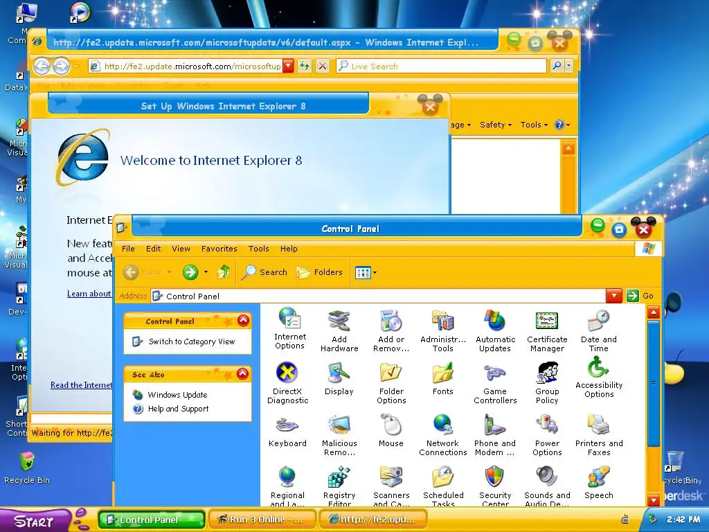Image resolution: width=709 pixels, height=532 pixels.
Task: Open Scheduled Tasks icon
Action: 442,486
